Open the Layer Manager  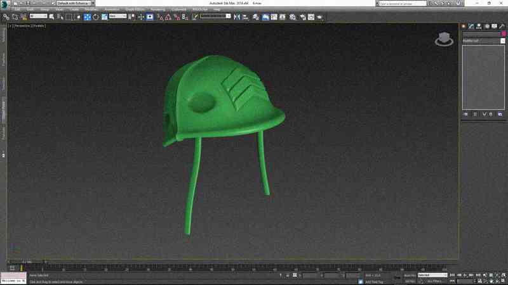tap(256, 17)
